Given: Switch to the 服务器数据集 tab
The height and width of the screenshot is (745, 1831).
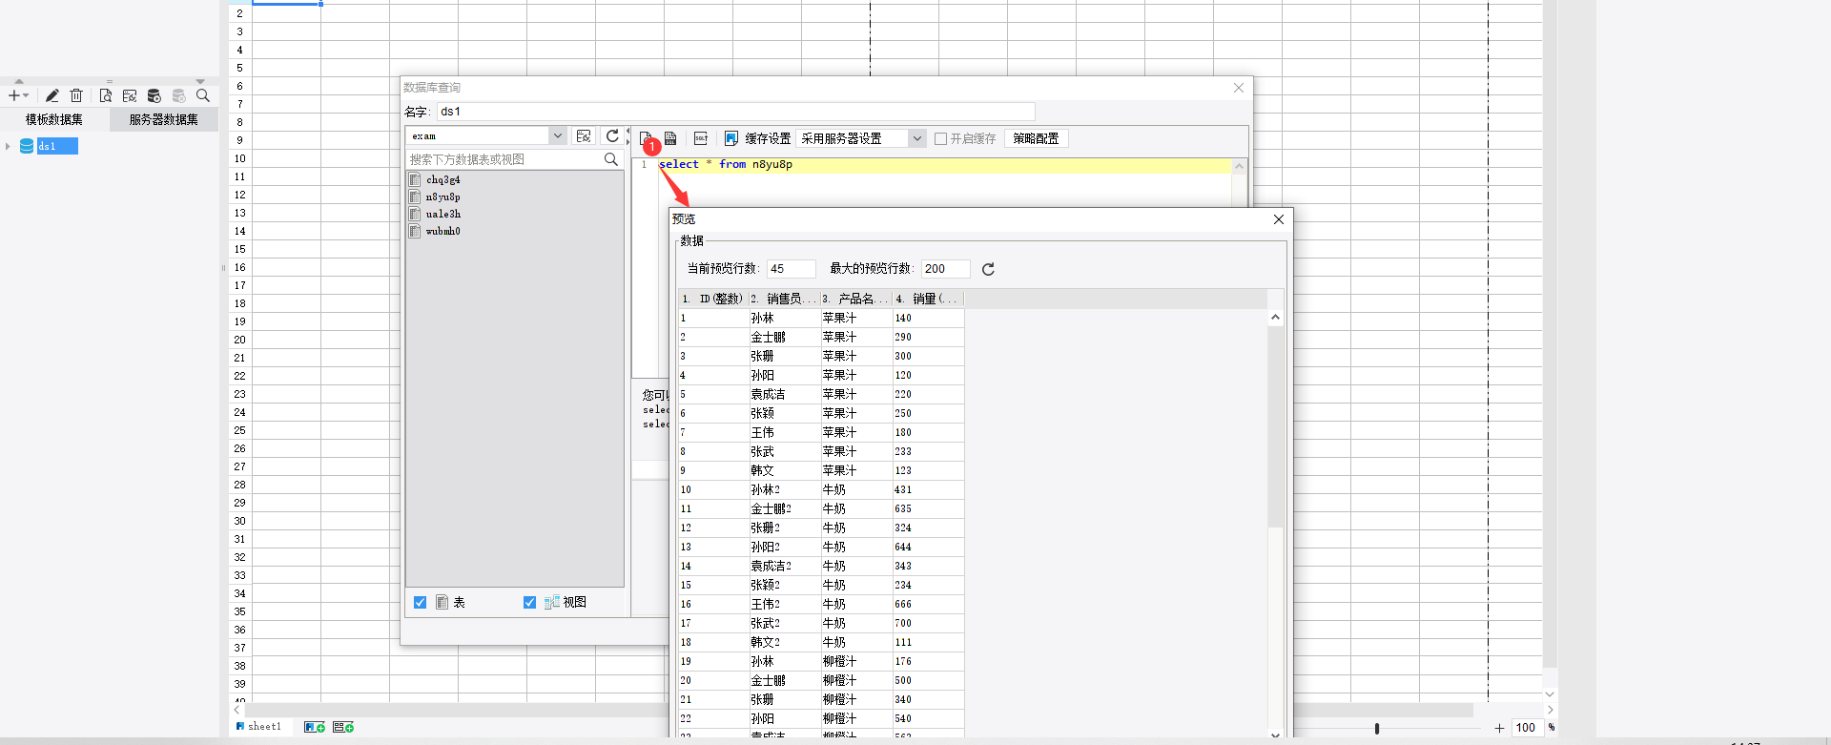Looking at the screenshot, I should click(x=163, y=119).
